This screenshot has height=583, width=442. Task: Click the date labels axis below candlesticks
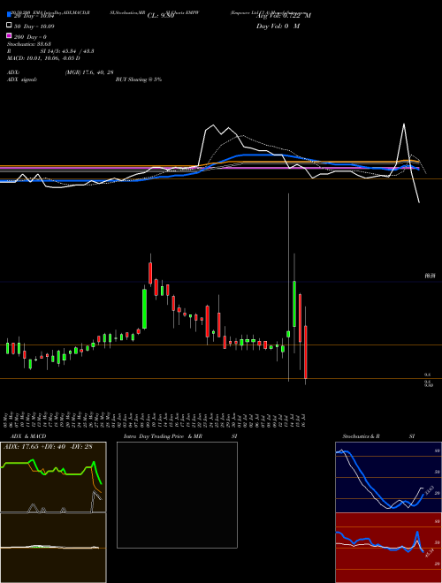[x=156, y=420]
